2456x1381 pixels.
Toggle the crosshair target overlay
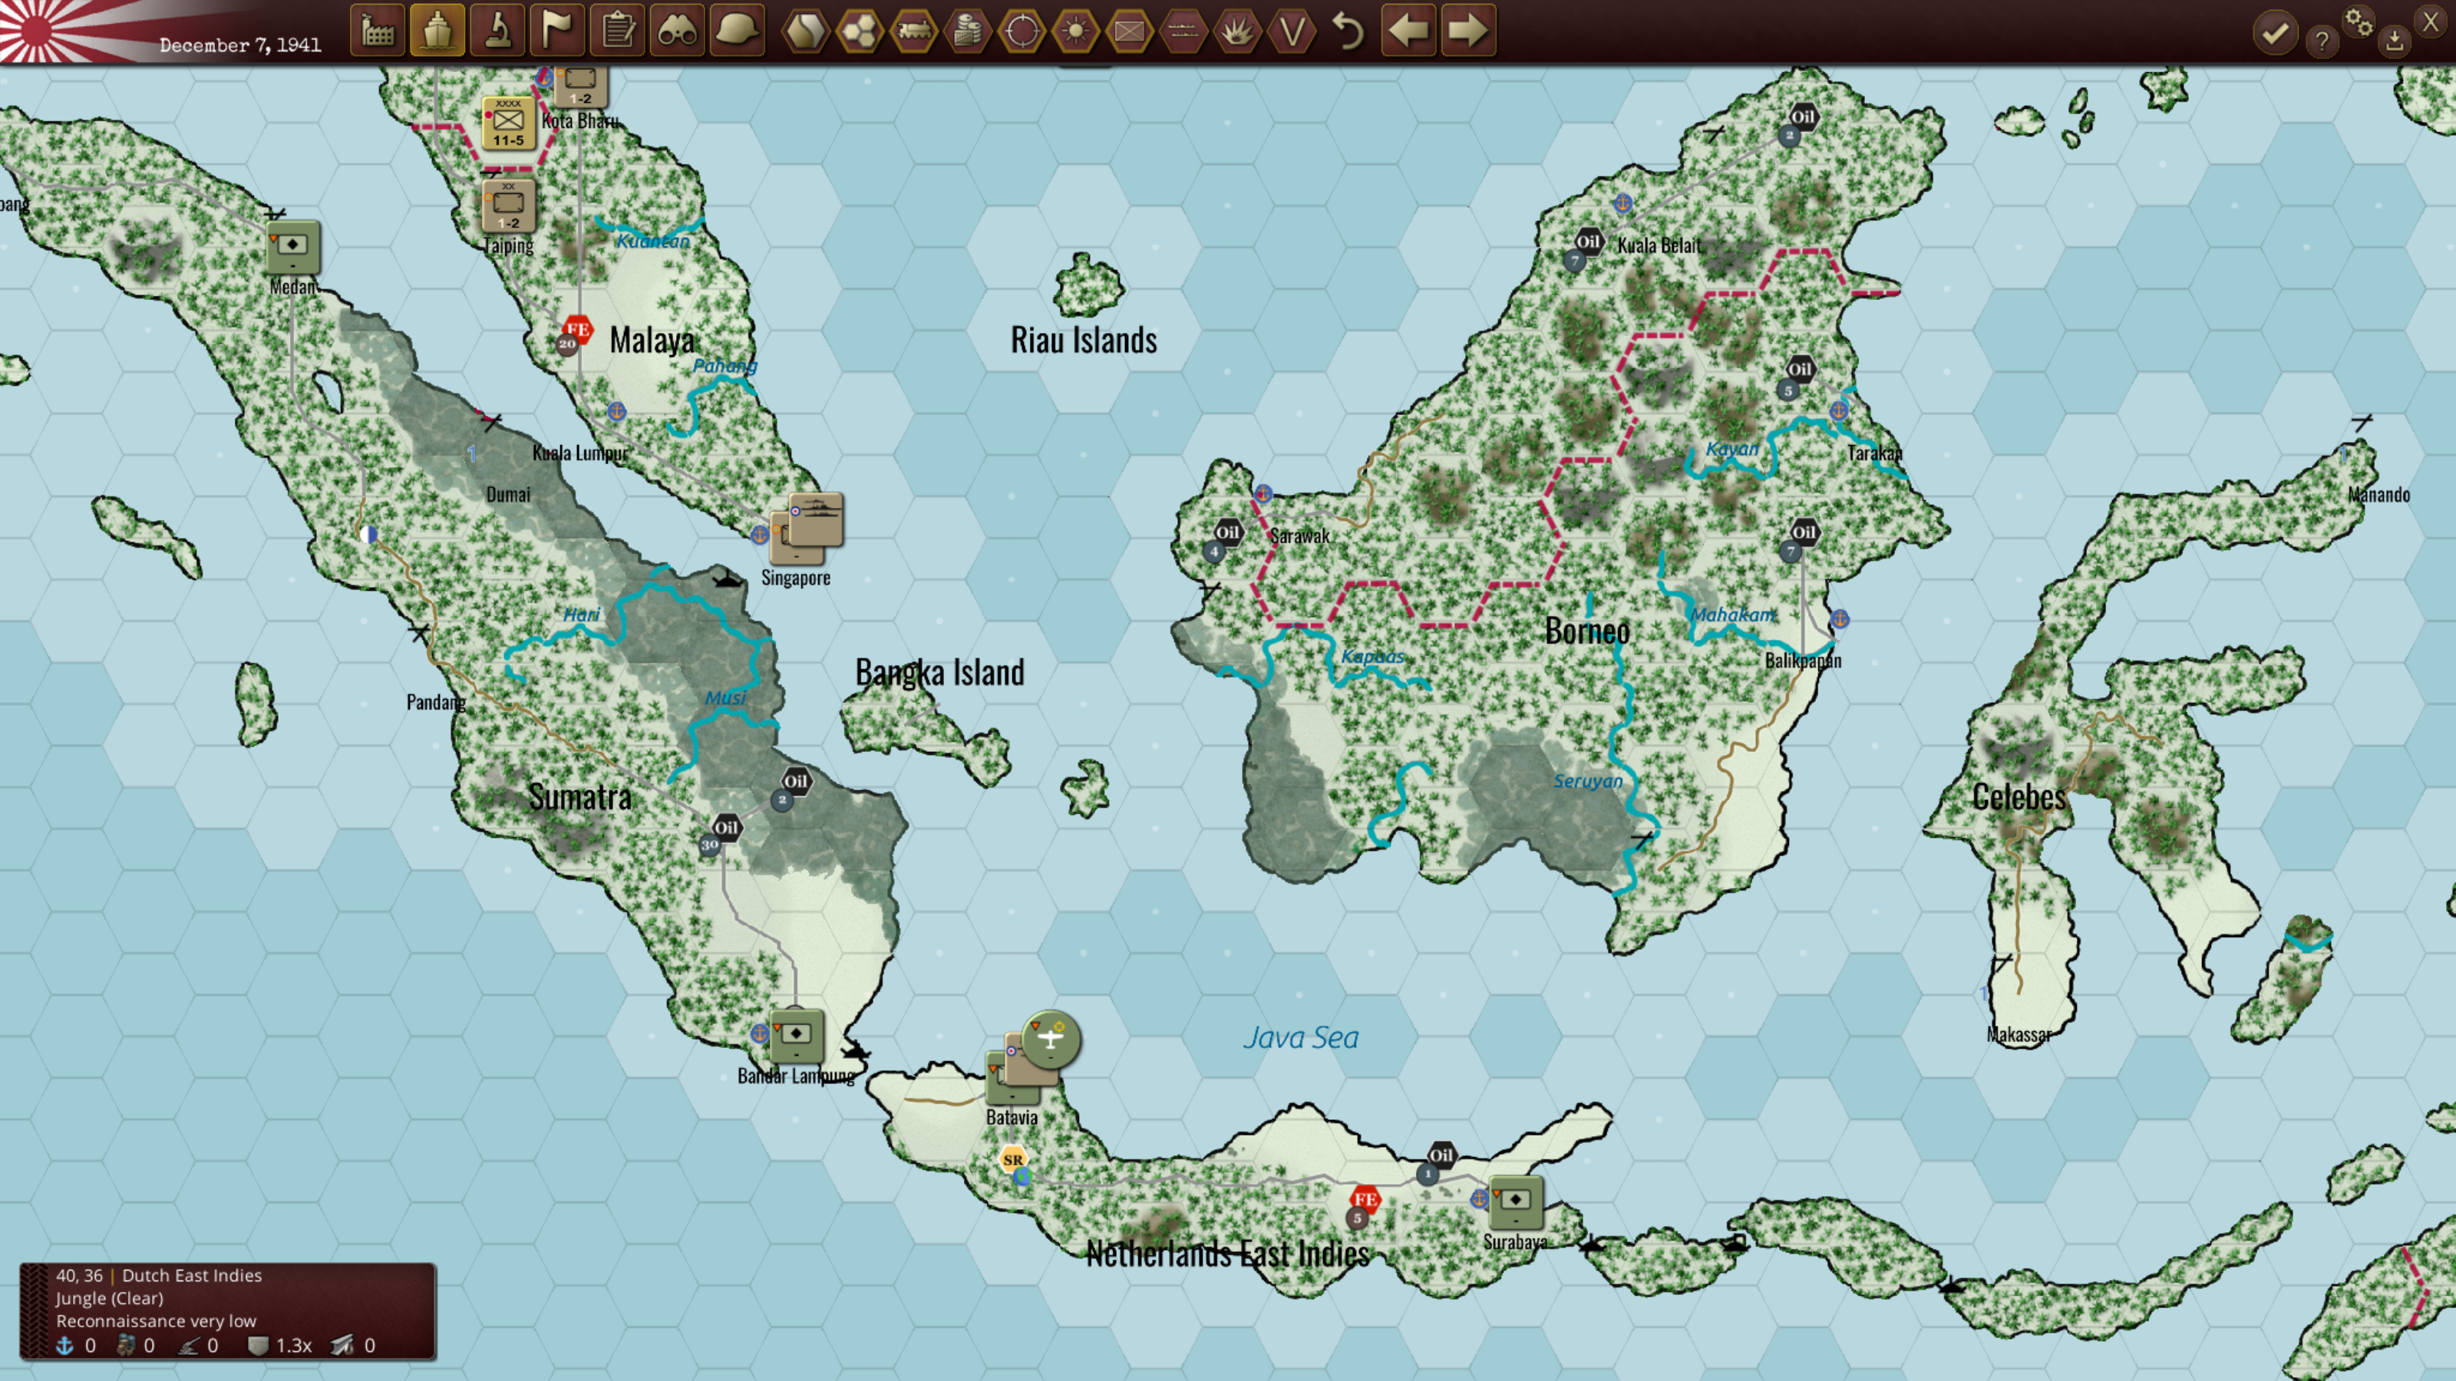[x=1022, y=31]
